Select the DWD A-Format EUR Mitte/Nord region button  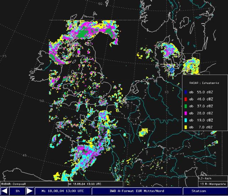(x=137, y=191)
